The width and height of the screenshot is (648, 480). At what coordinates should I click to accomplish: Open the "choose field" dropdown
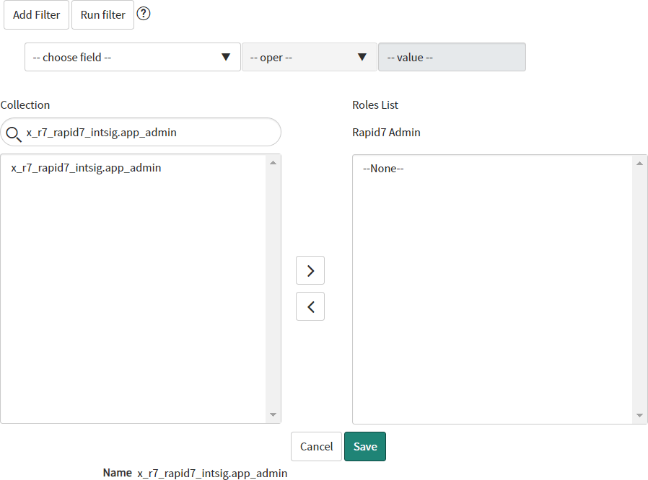[132, 57]
